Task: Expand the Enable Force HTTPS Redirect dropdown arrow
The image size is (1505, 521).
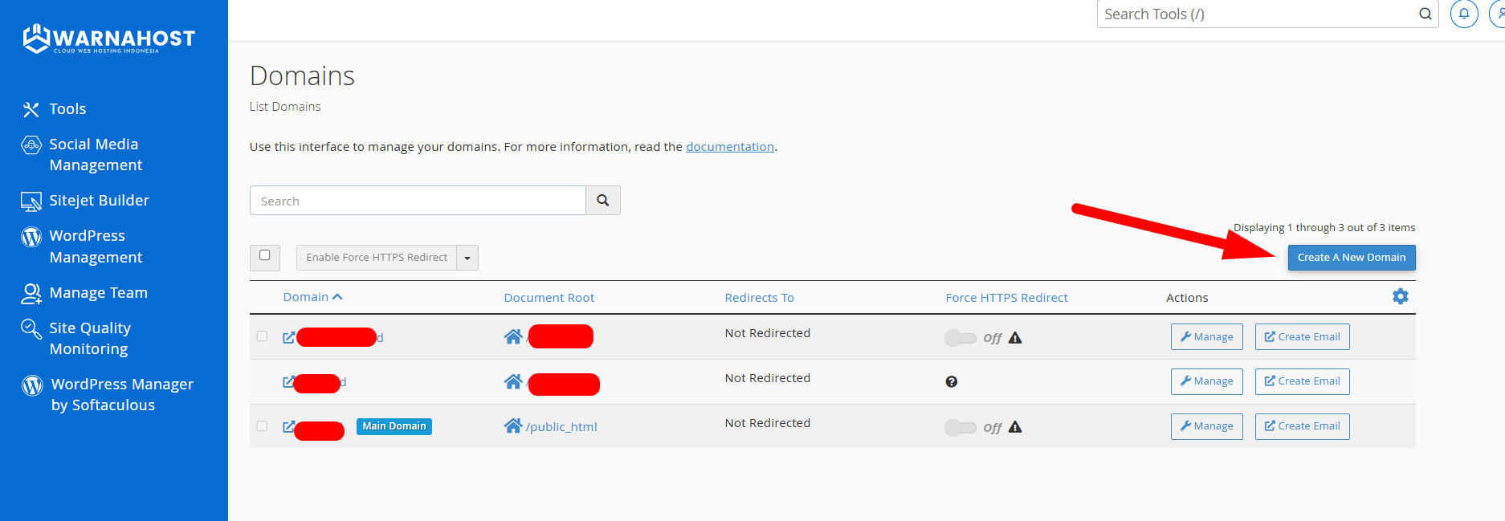Action: pyautogui.click(x=467, y=258)
